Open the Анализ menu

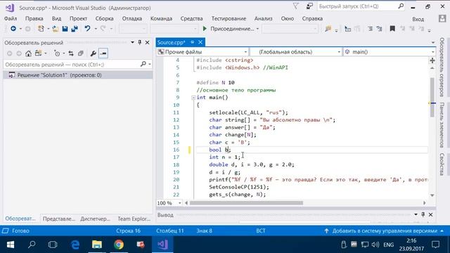pos(263,19)
